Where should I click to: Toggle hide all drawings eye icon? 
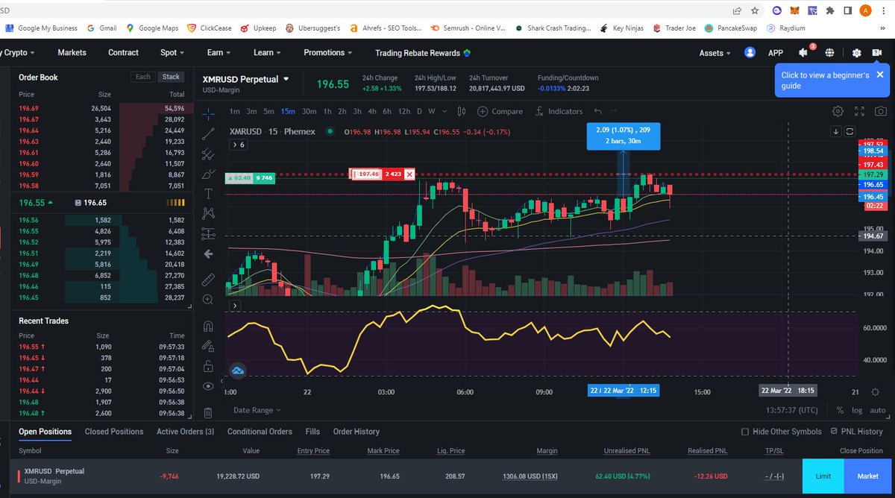208,385
